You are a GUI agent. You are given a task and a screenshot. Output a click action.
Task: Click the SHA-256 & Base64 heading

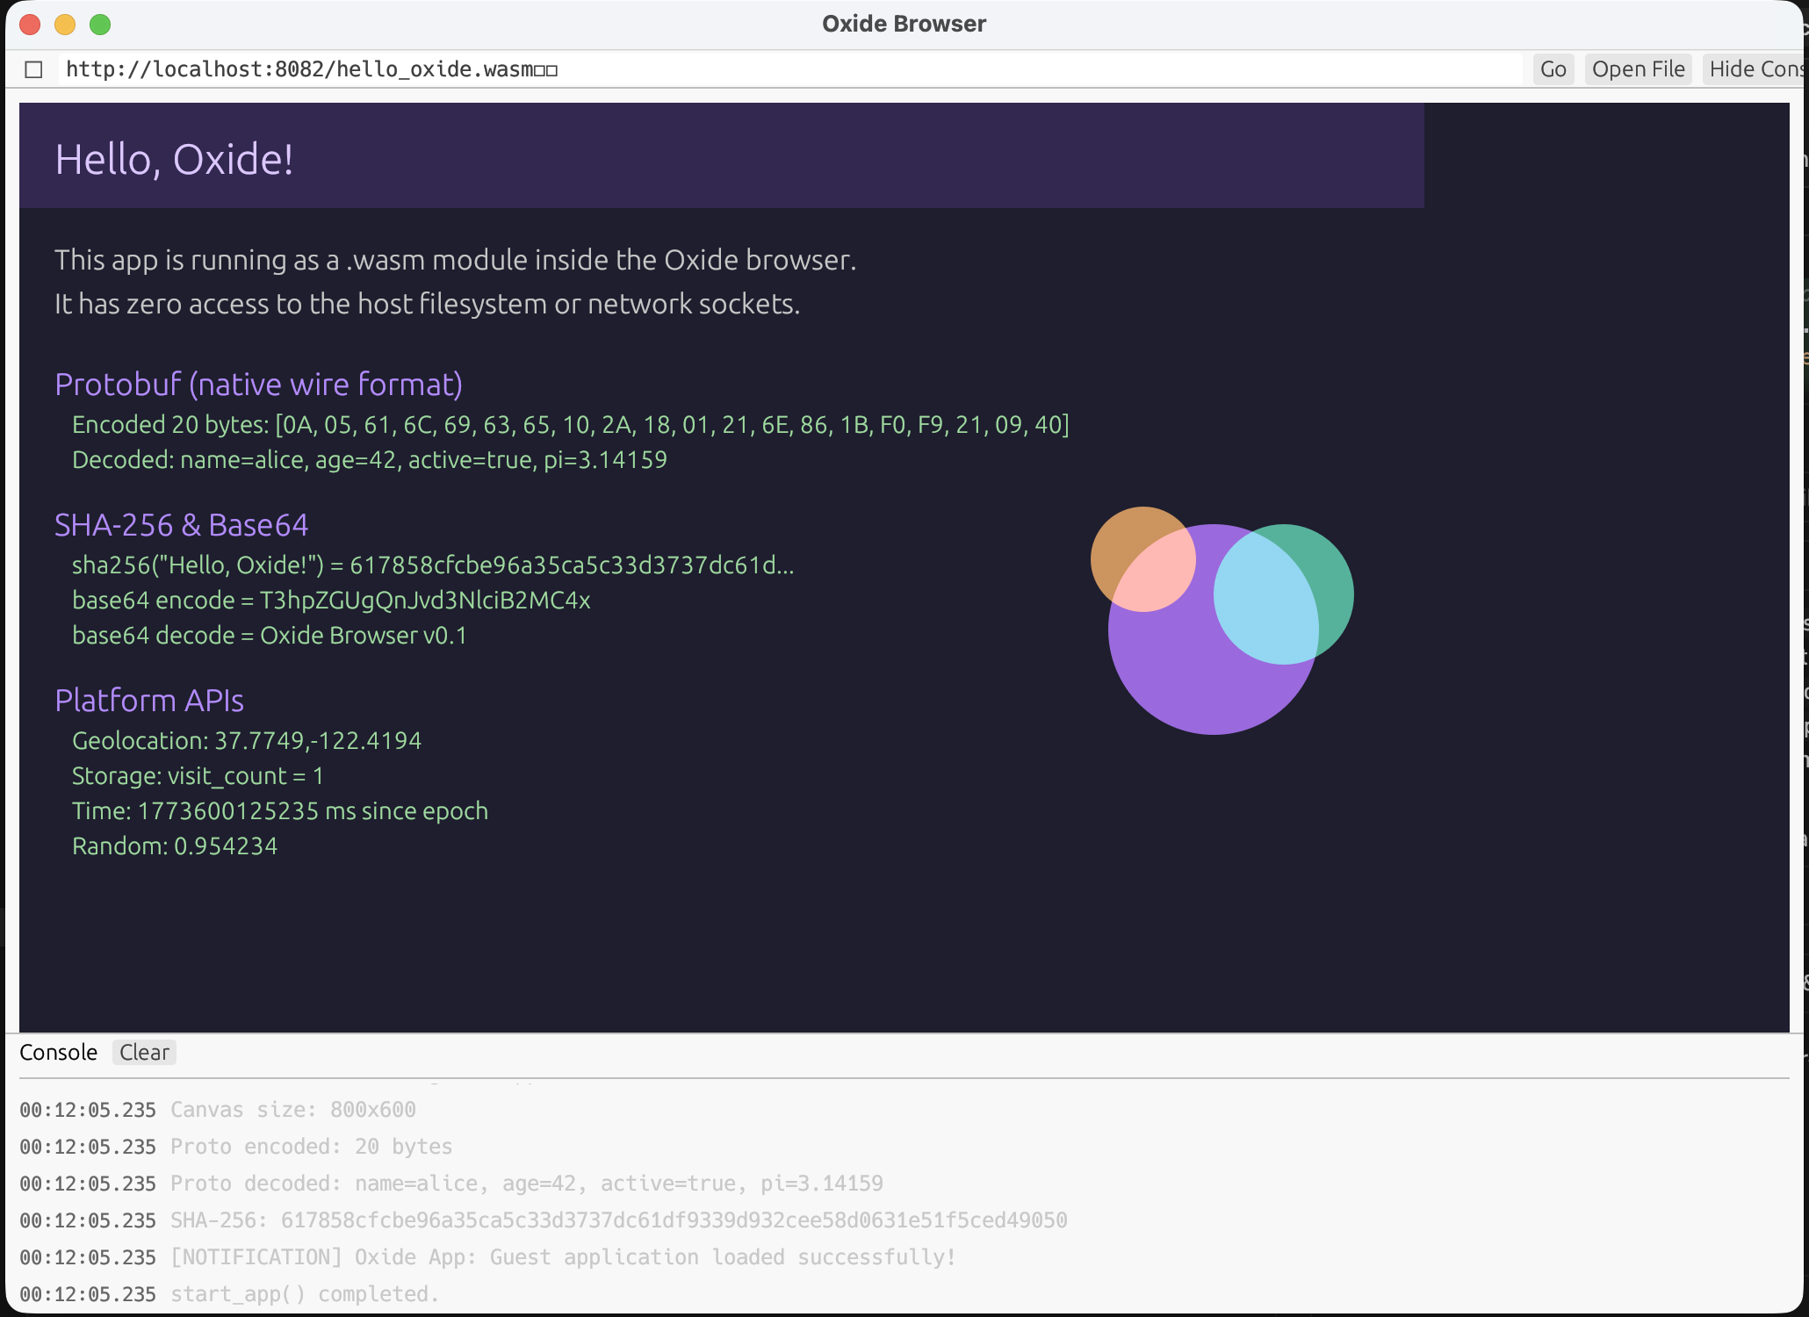(182, 524)
